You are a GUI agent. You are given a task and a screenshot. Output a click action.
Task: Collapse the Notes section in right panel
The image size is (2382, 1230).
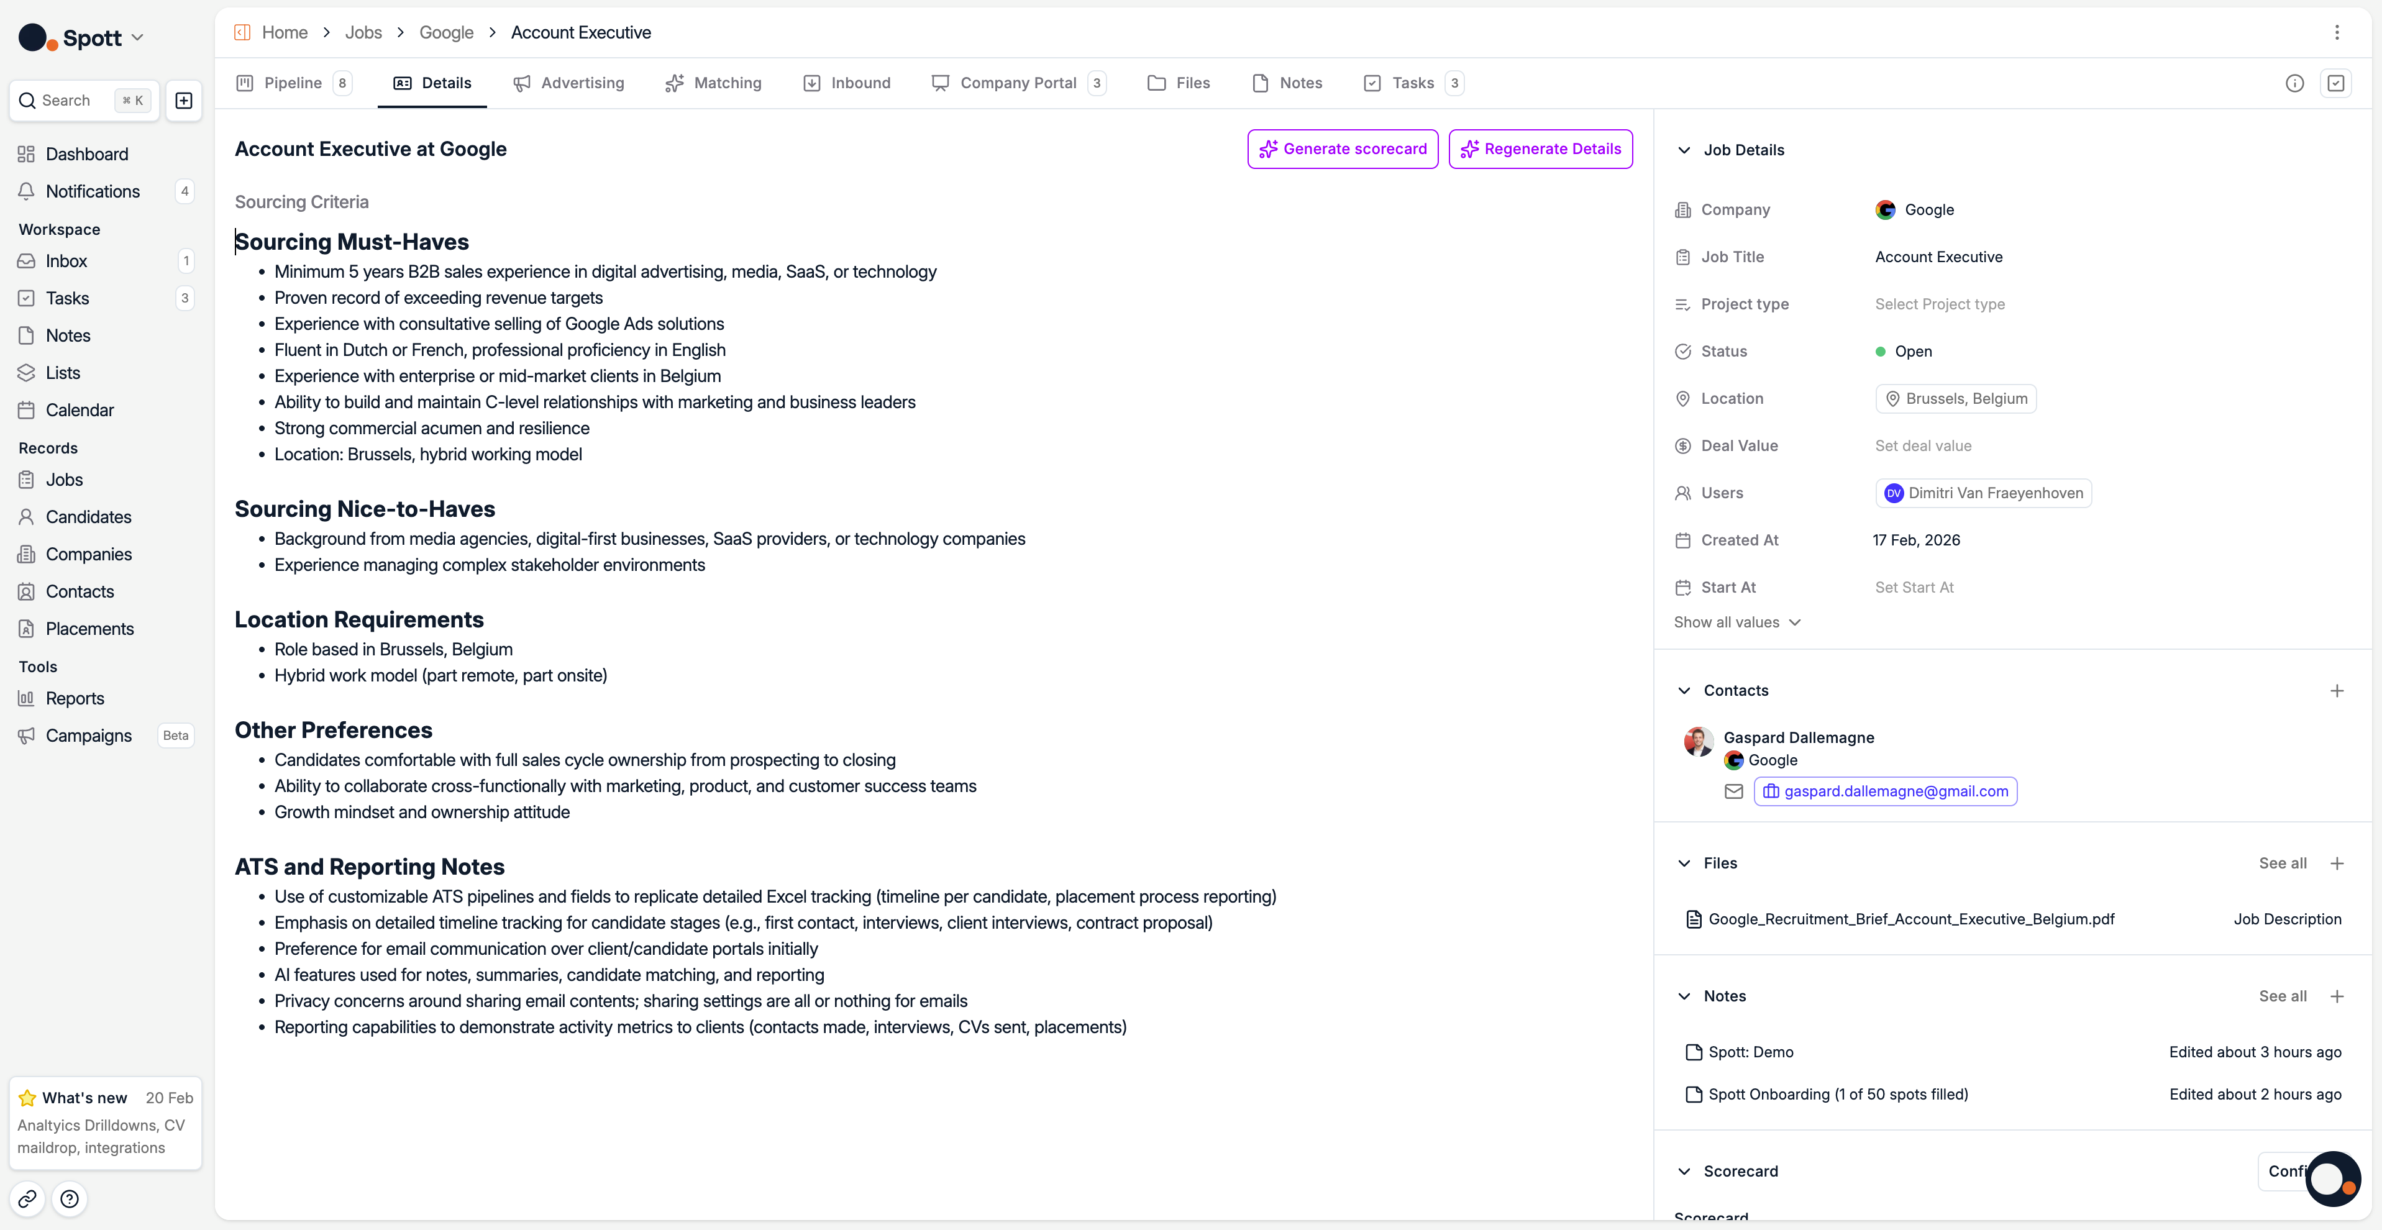[1684, 996]
